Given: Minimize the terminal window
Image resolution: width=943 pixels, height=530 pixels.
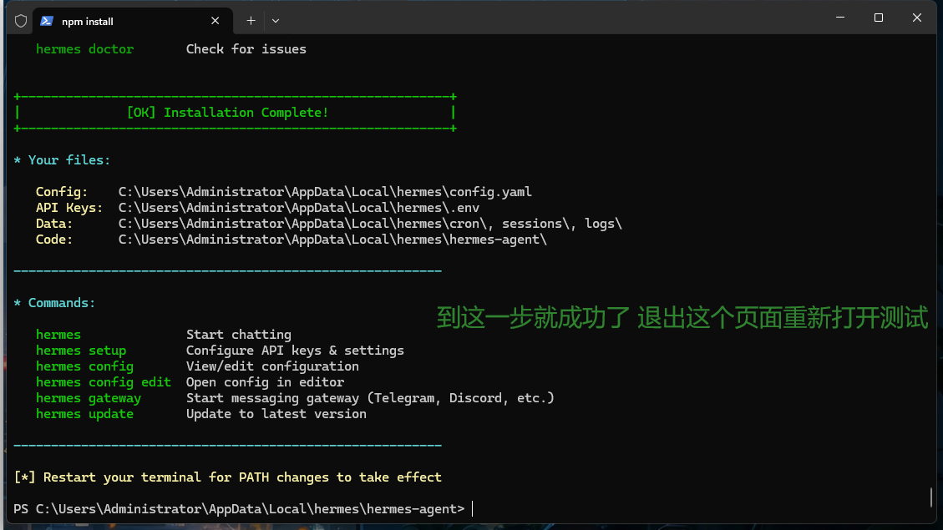Looking at the screenshot, I should pos(840,18).
